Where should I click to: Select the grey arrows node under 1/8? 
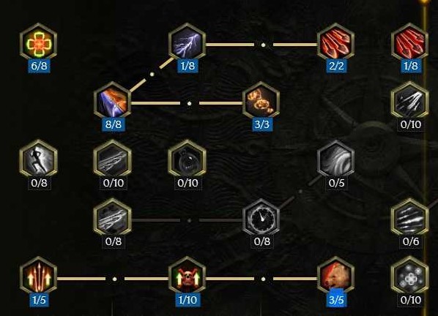[409, 102]
